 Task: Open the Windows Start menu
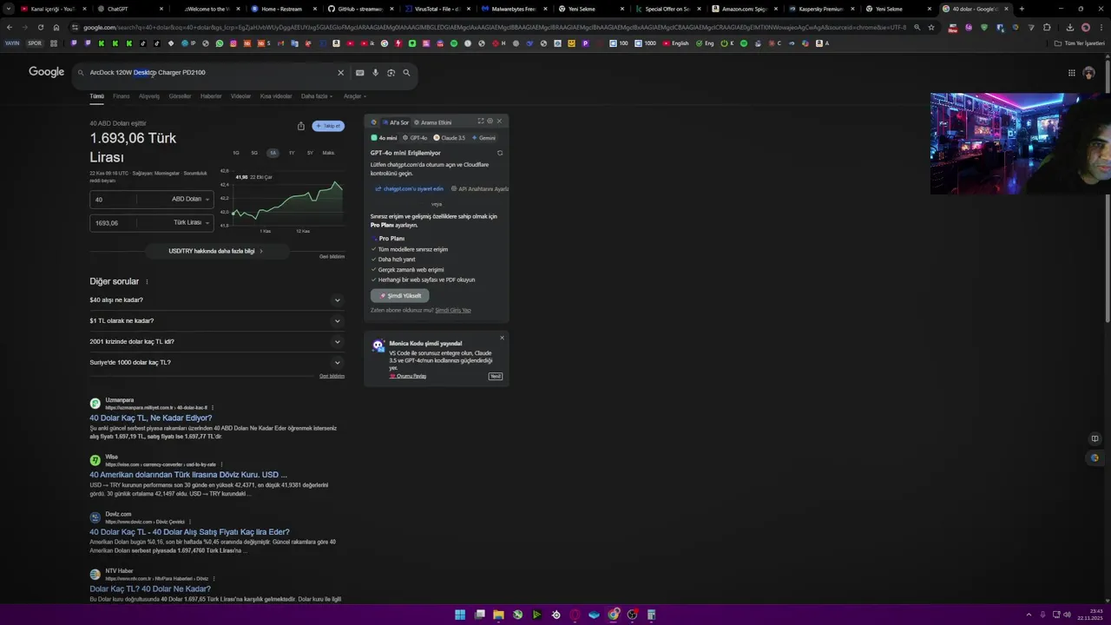460,615
